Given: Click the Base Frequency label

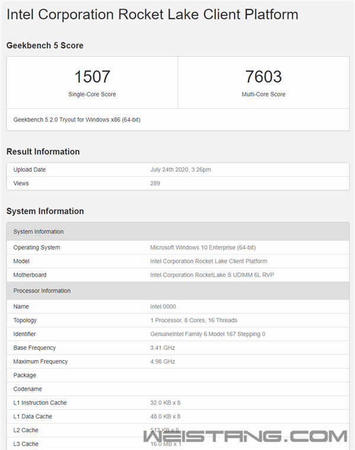Looking at the screenshot, I should click(x=34, y=348).
